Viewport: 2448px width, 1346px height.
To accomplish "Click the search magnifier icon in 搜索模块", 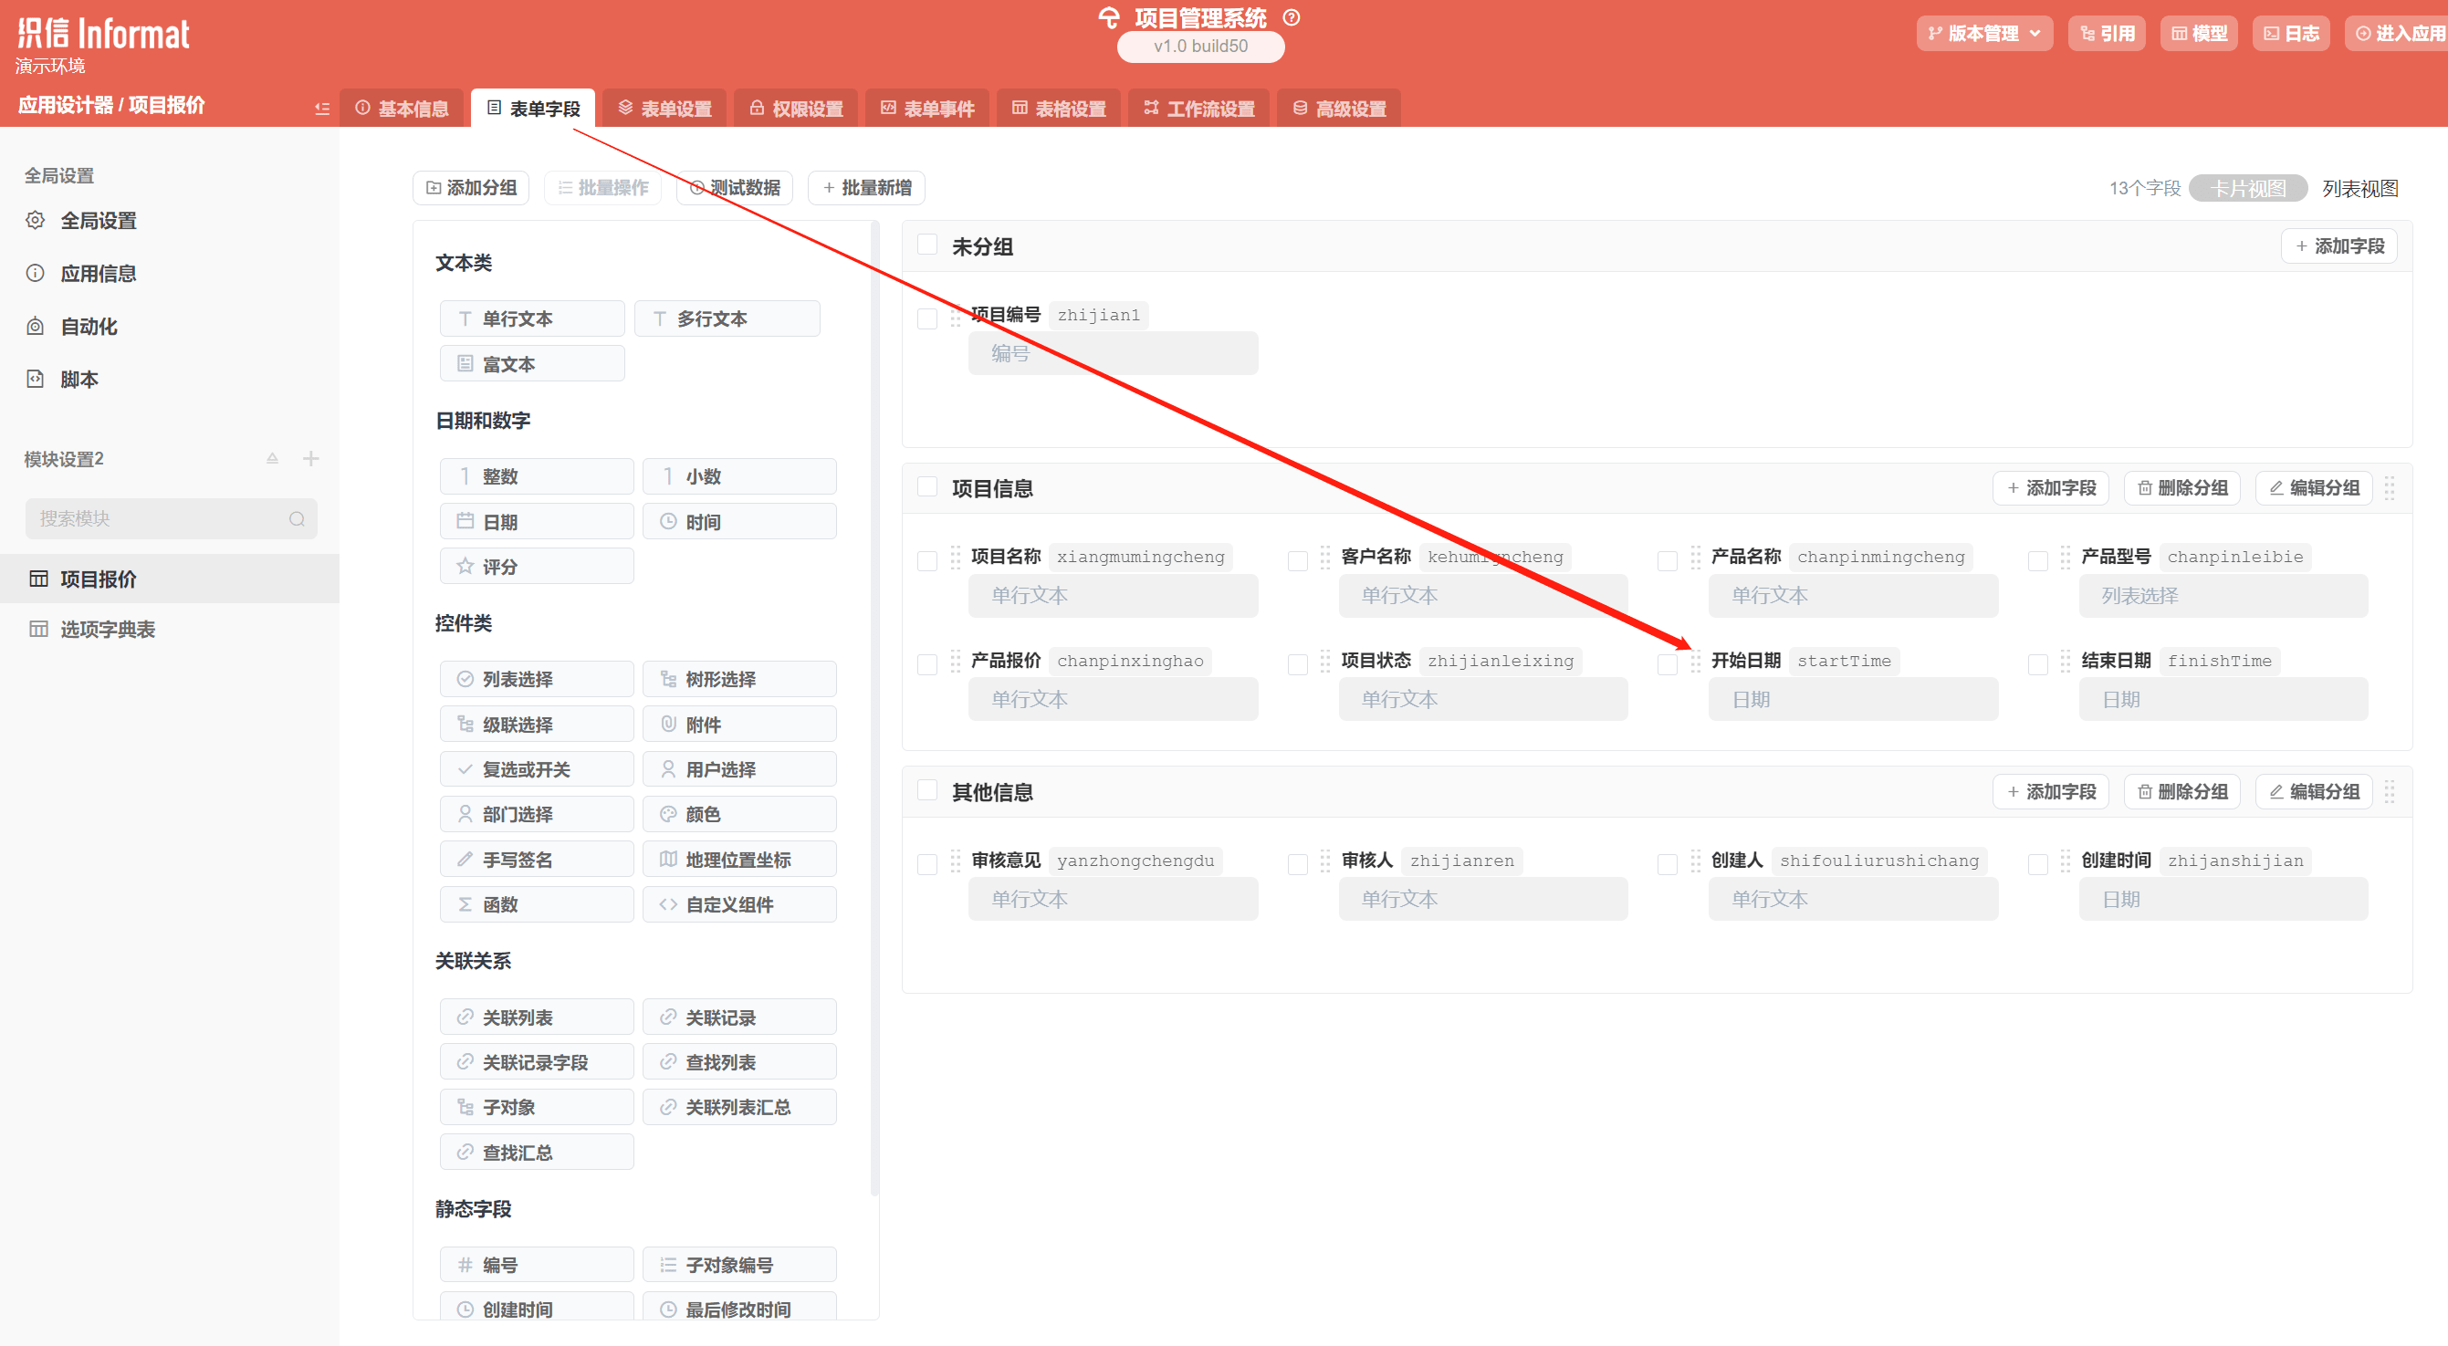I will [297, 518].
